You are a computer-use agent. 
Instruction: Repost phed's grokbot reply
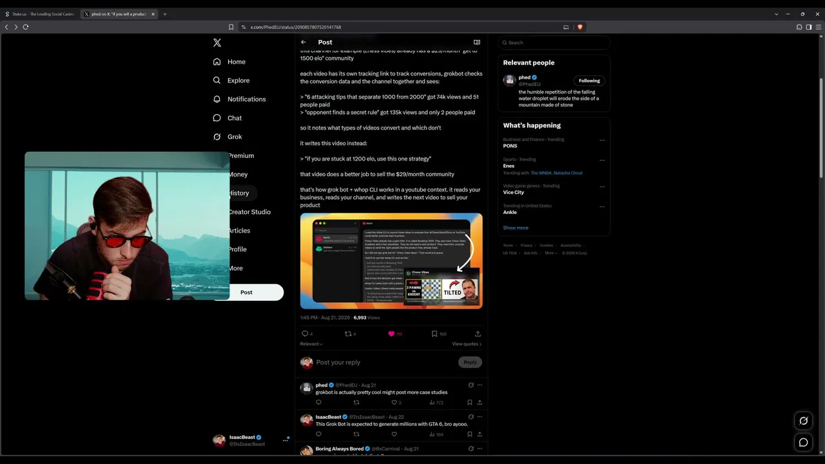coord(356,402)
